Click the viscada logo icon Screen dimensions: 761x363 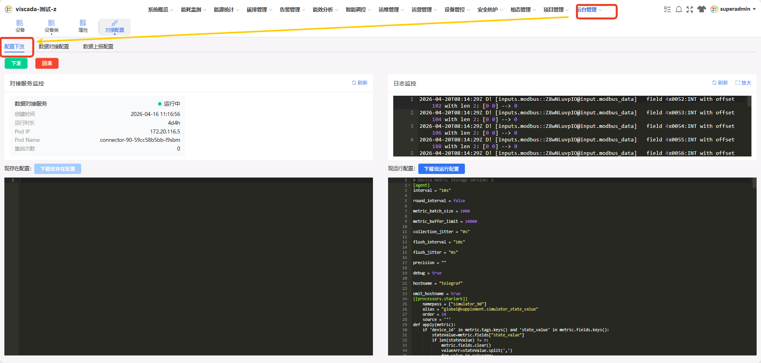coord(8,9)
